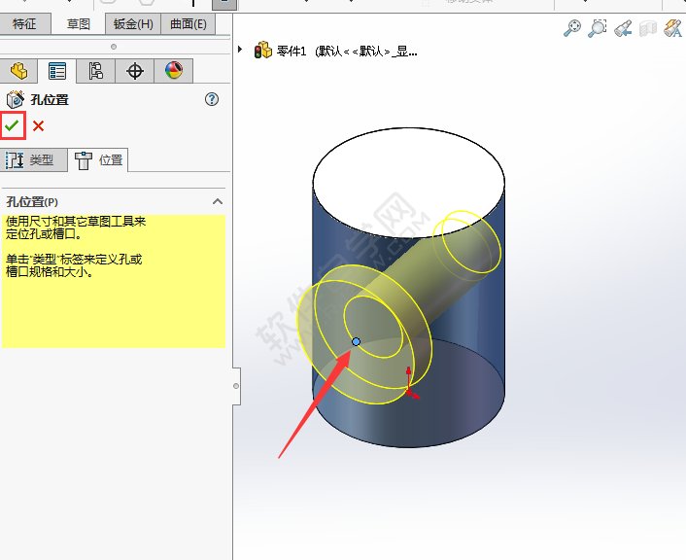This screenshot has width=686, height=560.
Task: Click the Previous View icon
Action: (623, 28)
